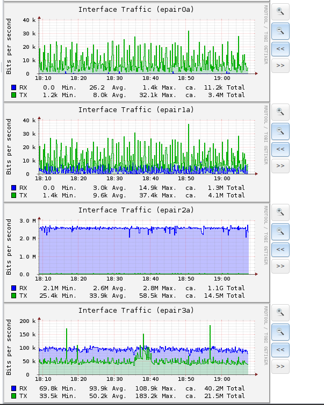The height and width of the screenshot is (405, 324).
Task: Zoom in on the epair0a traffic graph
Action: [x=280, y=11]
